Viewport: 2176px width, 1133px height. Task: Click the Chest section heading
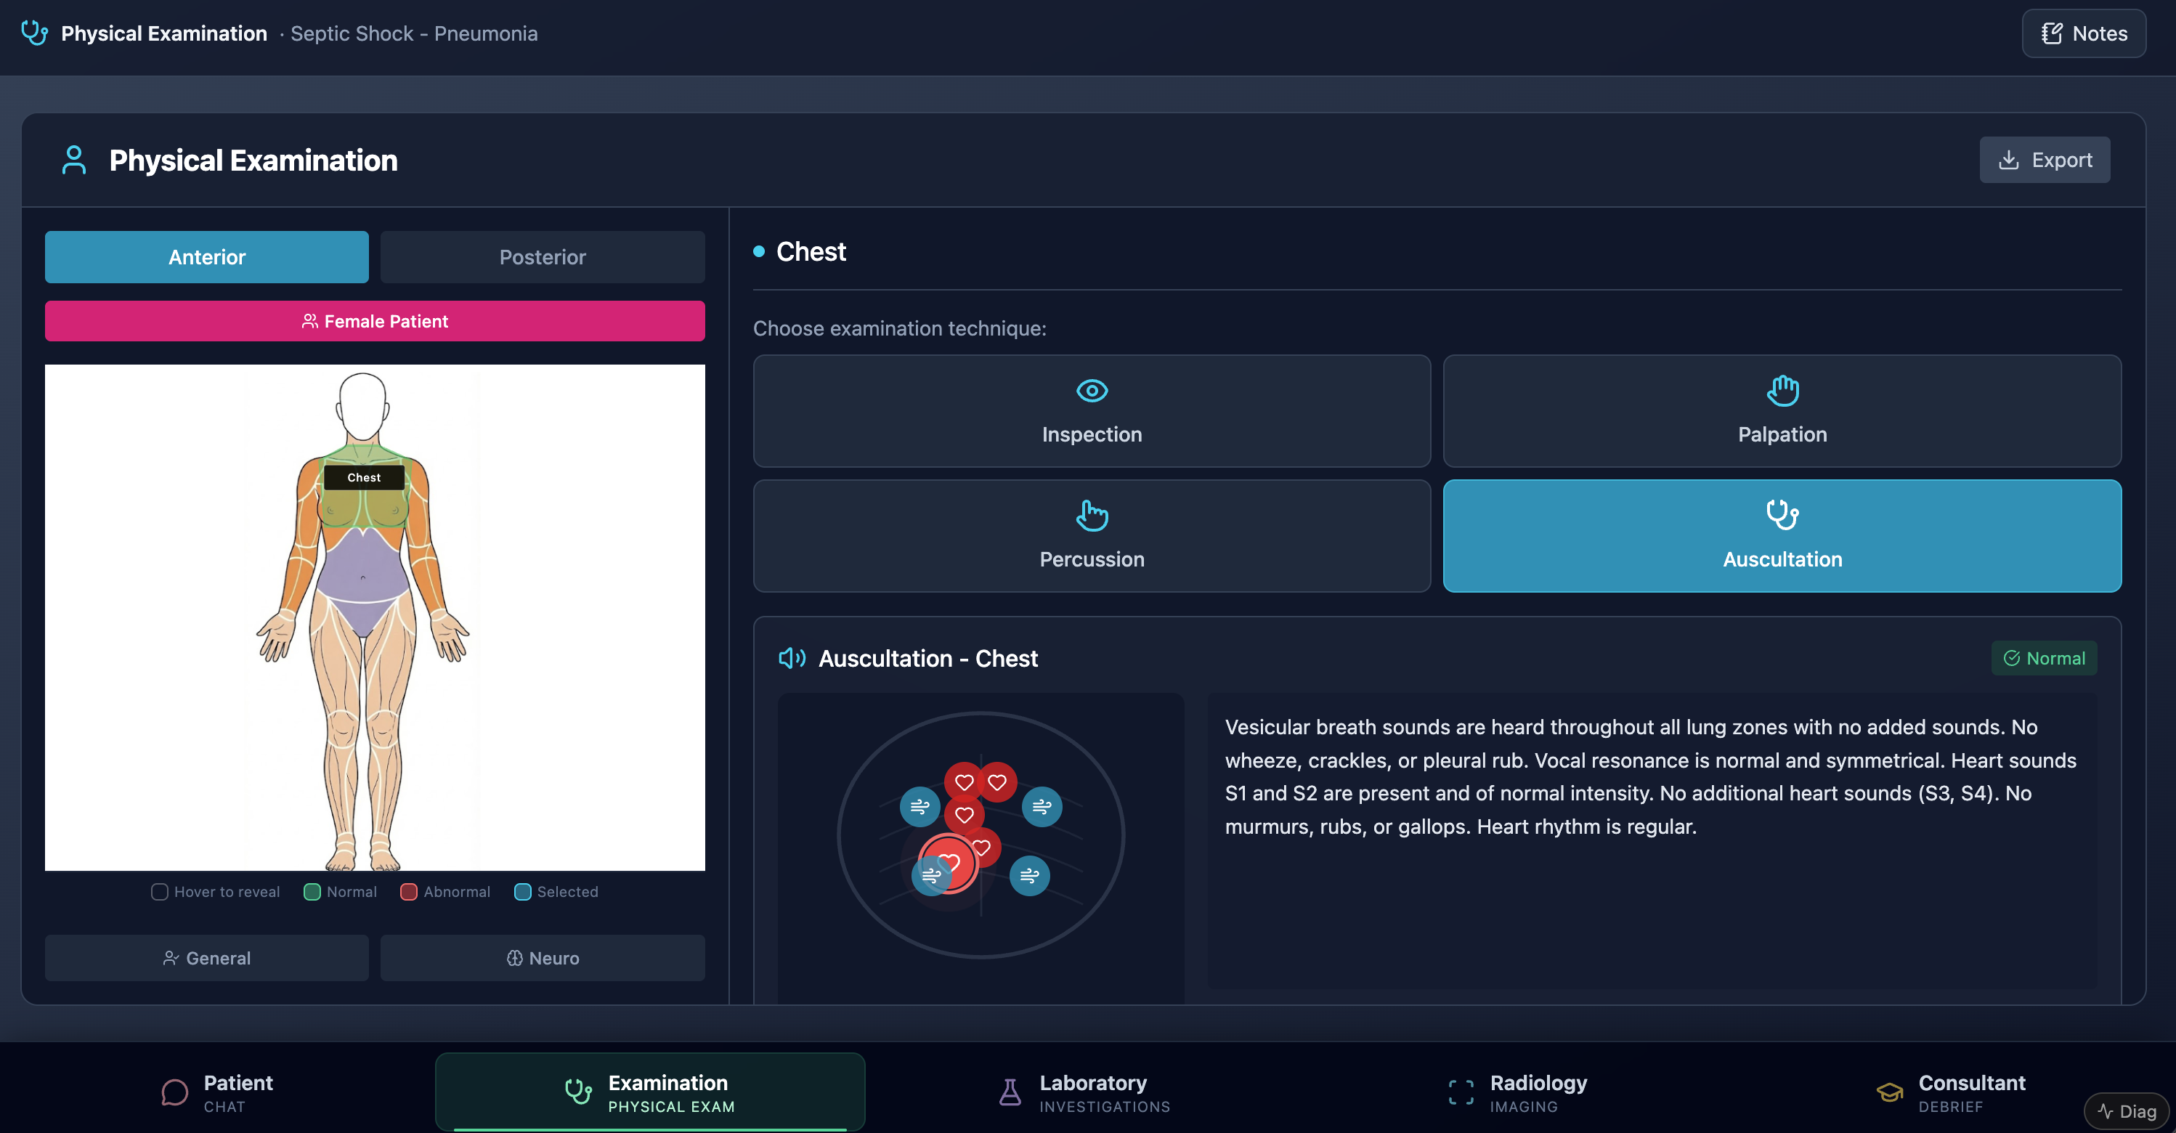pos(811,252)
